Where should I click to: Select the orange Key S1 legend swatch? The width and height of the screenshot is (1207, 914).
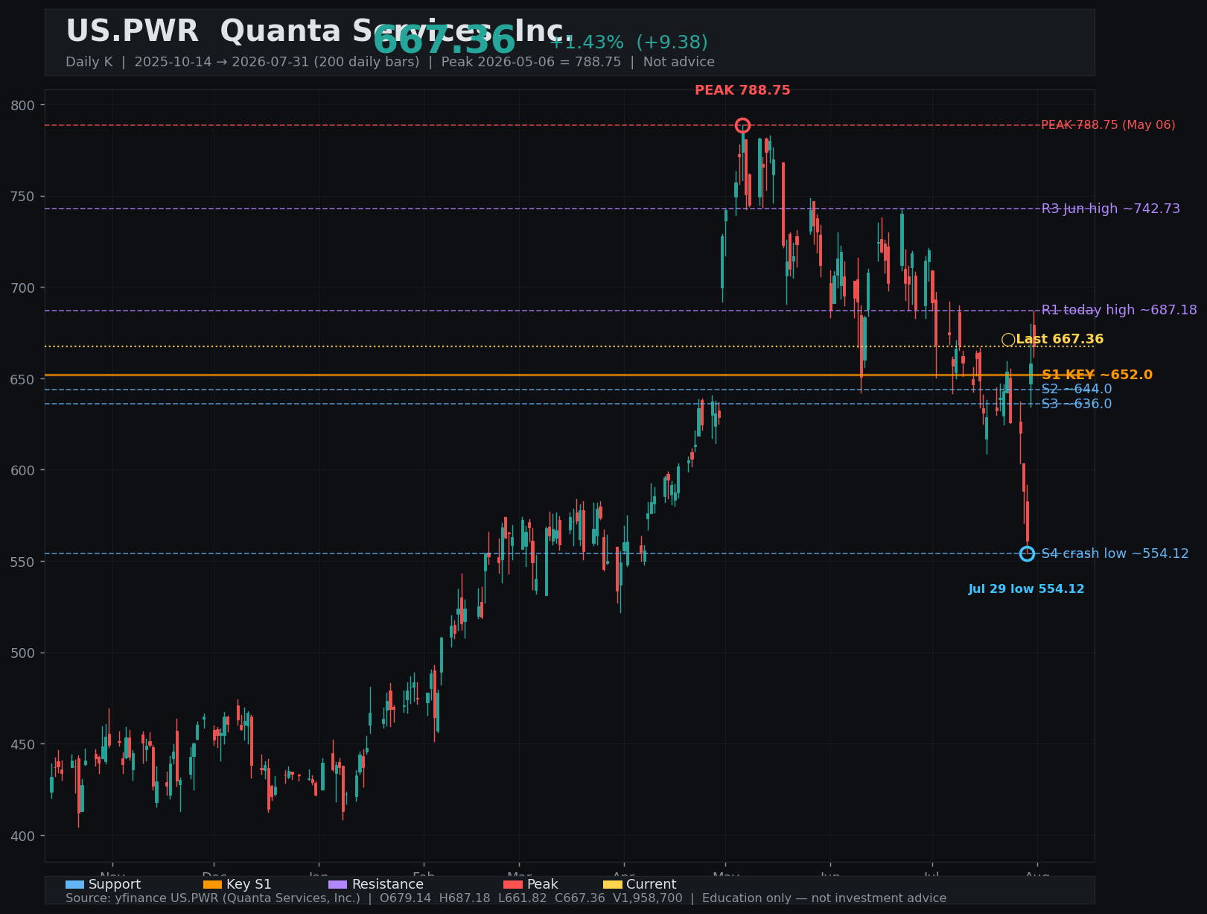click(x=213, y=885)
